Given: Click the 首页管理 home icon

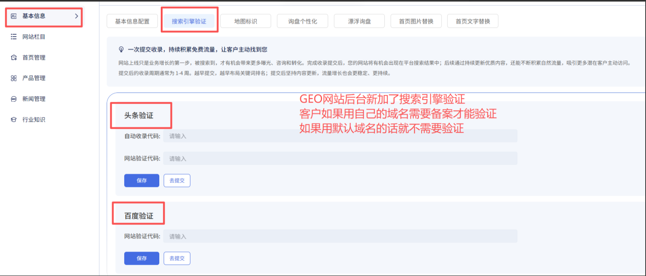Looking at the screenshot, I should click(14, 57).
